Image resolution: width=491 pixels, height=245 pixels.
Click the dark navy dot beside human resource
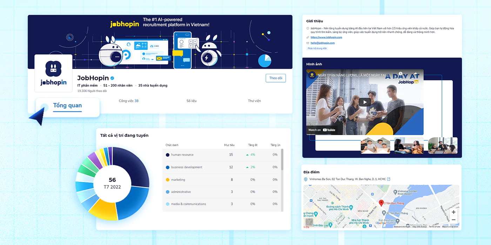point(168,155)
